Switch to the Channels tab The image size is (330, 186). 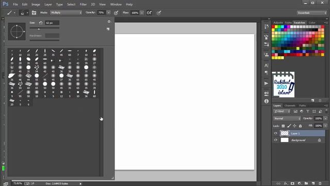point(290,105)
